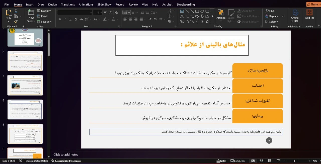The height and width of the screenshot is (164, 321).
Task: Insert a text box from shapes gallery
Action: [x=182, y=11]
